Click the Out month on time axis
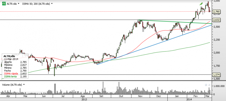This screenshot has width=226, height=101. (121, 96)
